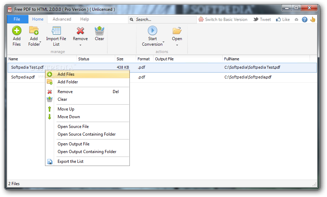The width and height of the screenshot is (327, 197).
Task: Click the red X Remove icon in context menu
Action: pos(50,92)
